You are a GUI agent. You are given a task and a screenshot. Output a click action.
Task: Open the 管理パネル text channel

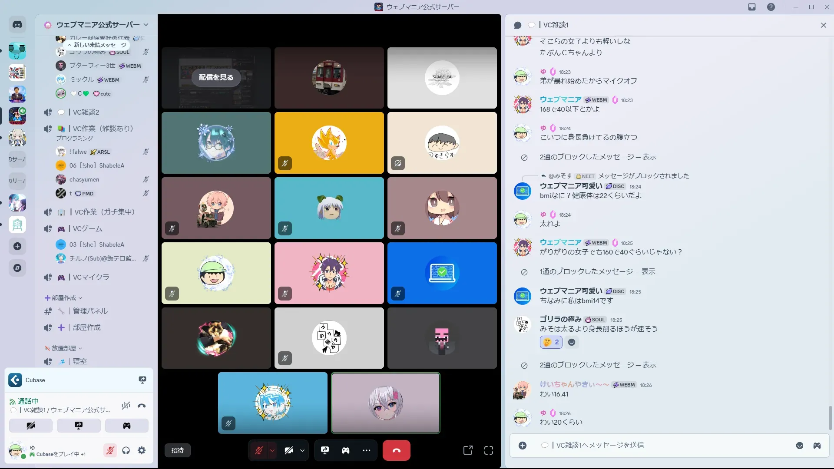[x=90, y=311]
